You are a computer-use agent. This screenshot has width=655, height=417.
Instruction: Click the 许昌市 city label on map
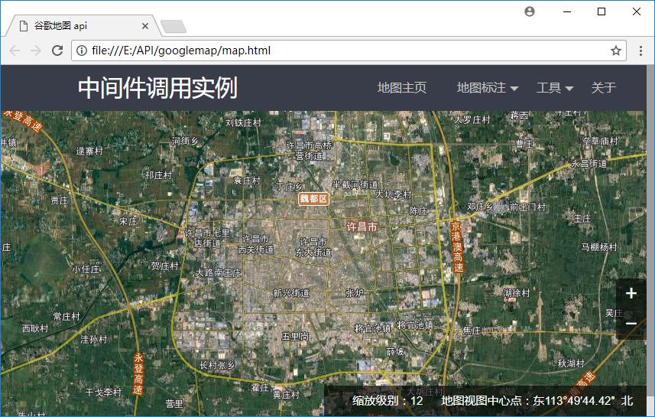(x=362, y=226)
